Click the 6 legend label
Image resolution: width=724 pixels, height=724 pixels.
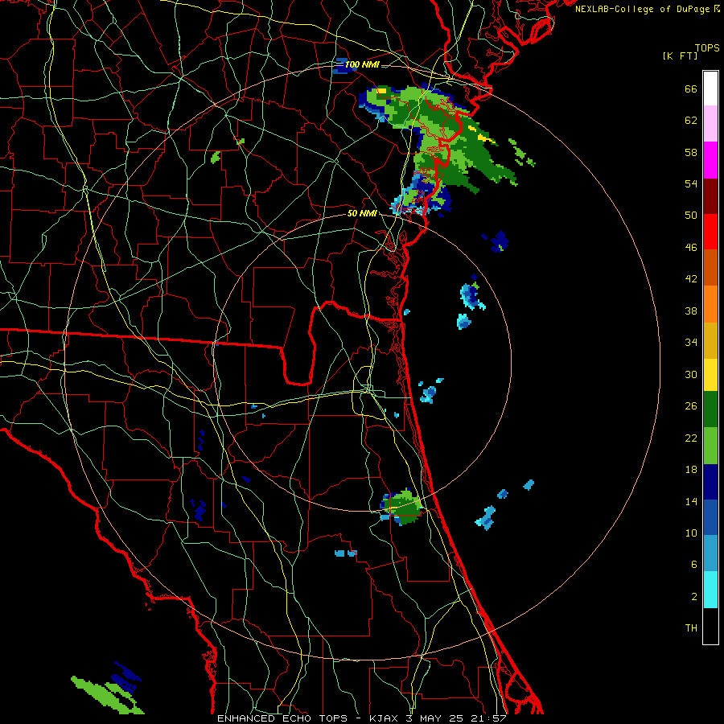click(694, 565)
